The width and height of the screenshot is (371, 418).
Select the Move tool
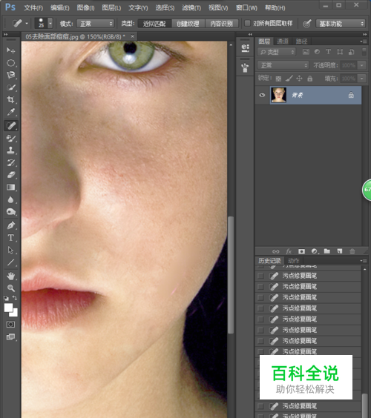(10, 50)
